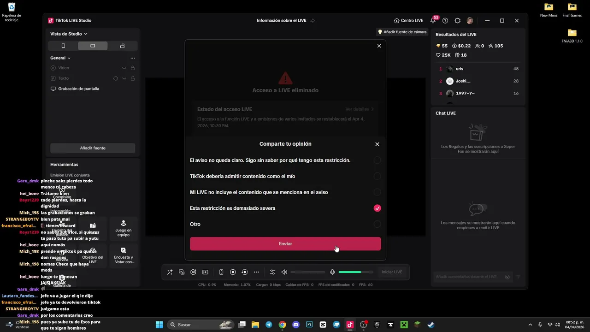Click the 'Iniciar LIVE' button

coord(392,272)
